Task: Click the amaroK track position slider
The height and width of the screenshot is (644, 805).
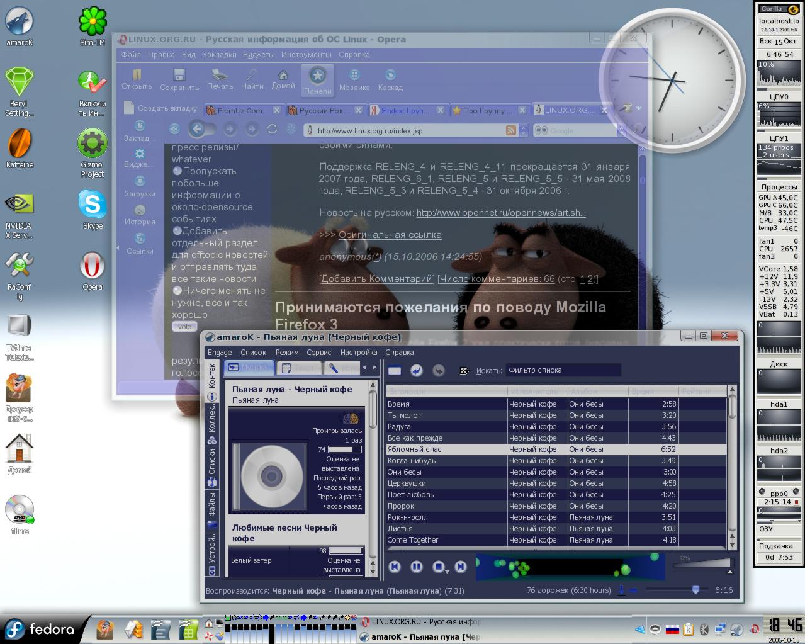Action: click(x=677, y=590)
